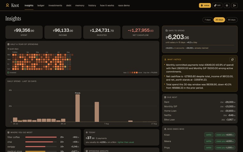
Task: Click the filter coffee frequency bar
Action: (41, 137)
